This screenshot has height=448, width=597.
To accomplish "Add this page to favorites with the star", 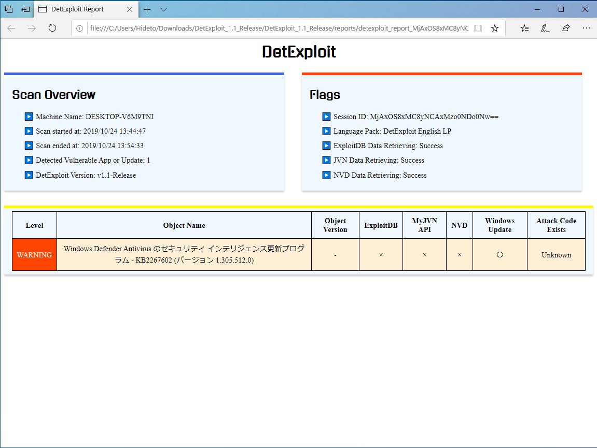I will pyautogui.click(x=495, y=28).
